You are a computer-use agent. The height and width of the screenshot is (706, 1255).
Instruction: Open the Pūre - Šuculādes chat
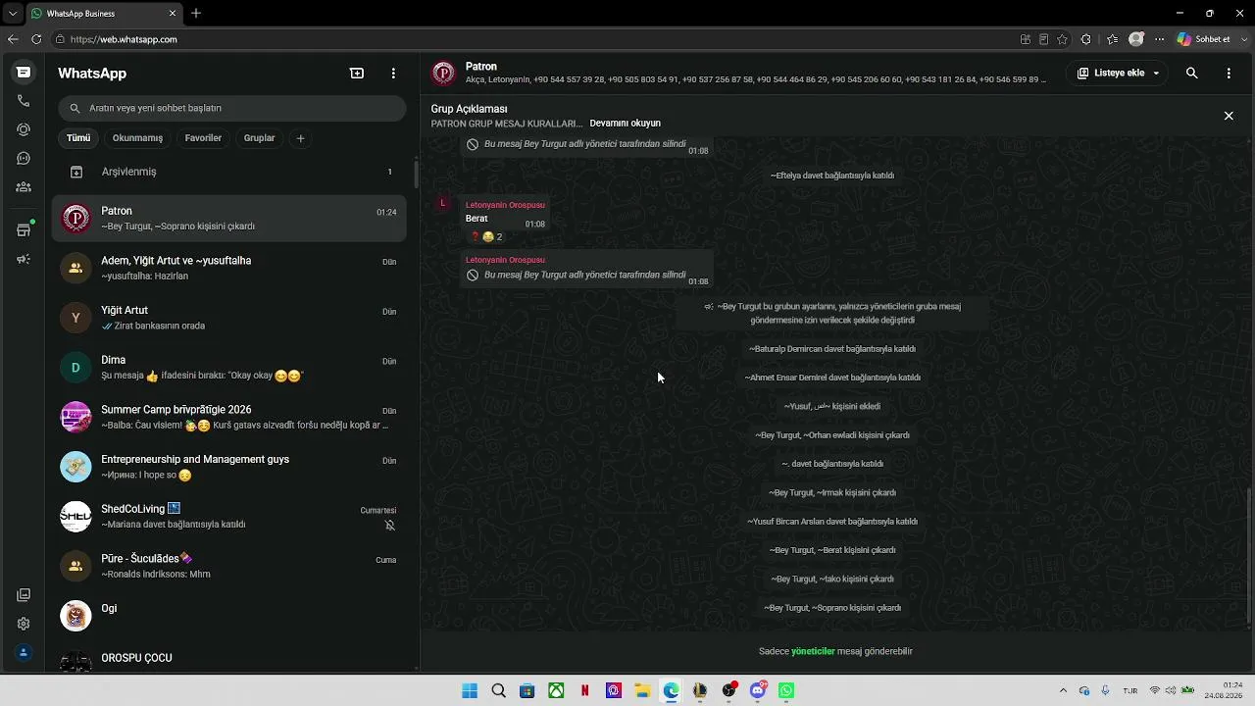pos(230,566)
